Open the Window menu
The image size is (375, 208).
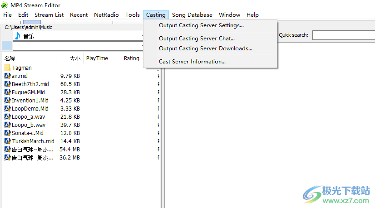coord(229,15)
